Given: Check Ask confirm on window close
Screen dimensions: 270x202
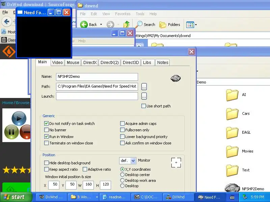Looking at the screenshot, I should coord(122,143).
